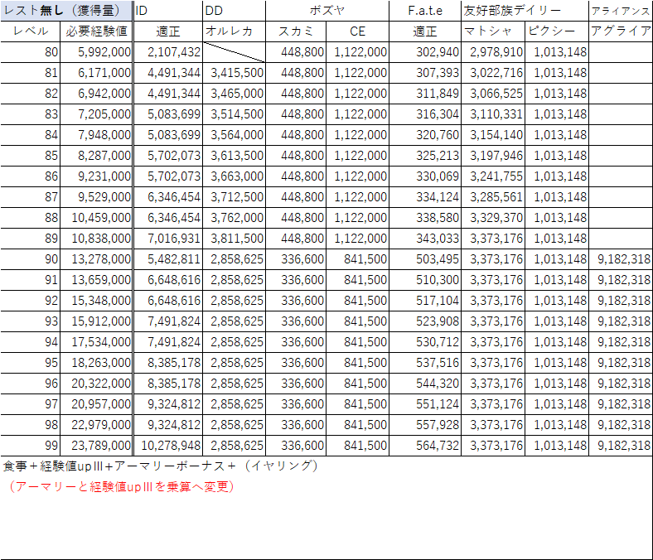The width and height of the screenshot is (653, 560).
Task: Select required EXP 20,322,000
Action: coord(96,384)
